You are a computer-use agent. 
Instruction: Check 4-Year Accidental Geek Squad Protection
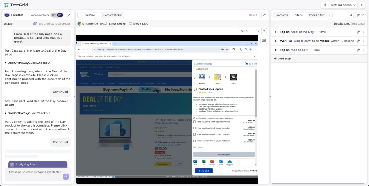[x=194, y=141]
